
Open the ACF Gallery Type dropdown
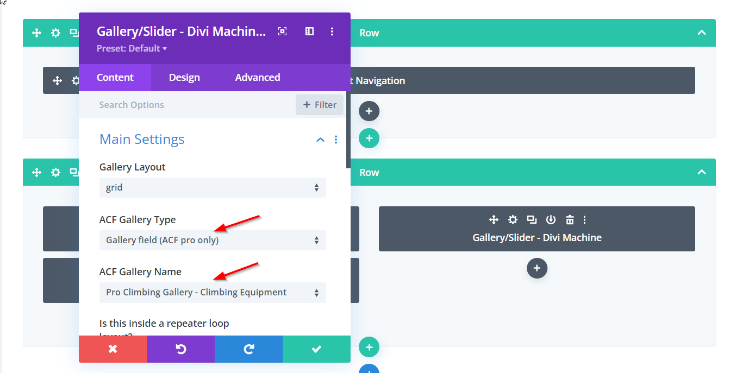coord(213,240)
